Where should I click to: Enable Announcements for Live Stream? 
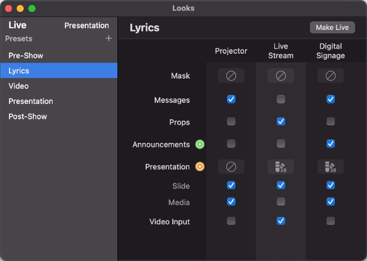coord(281,144)
